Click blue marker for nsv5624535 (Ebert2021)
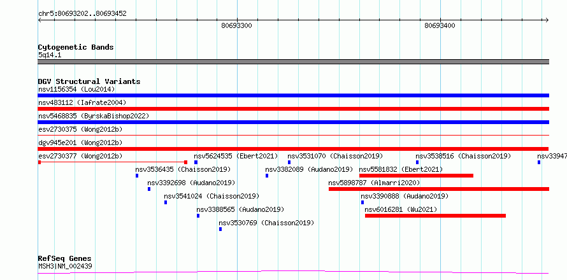 tap(196, 162)
